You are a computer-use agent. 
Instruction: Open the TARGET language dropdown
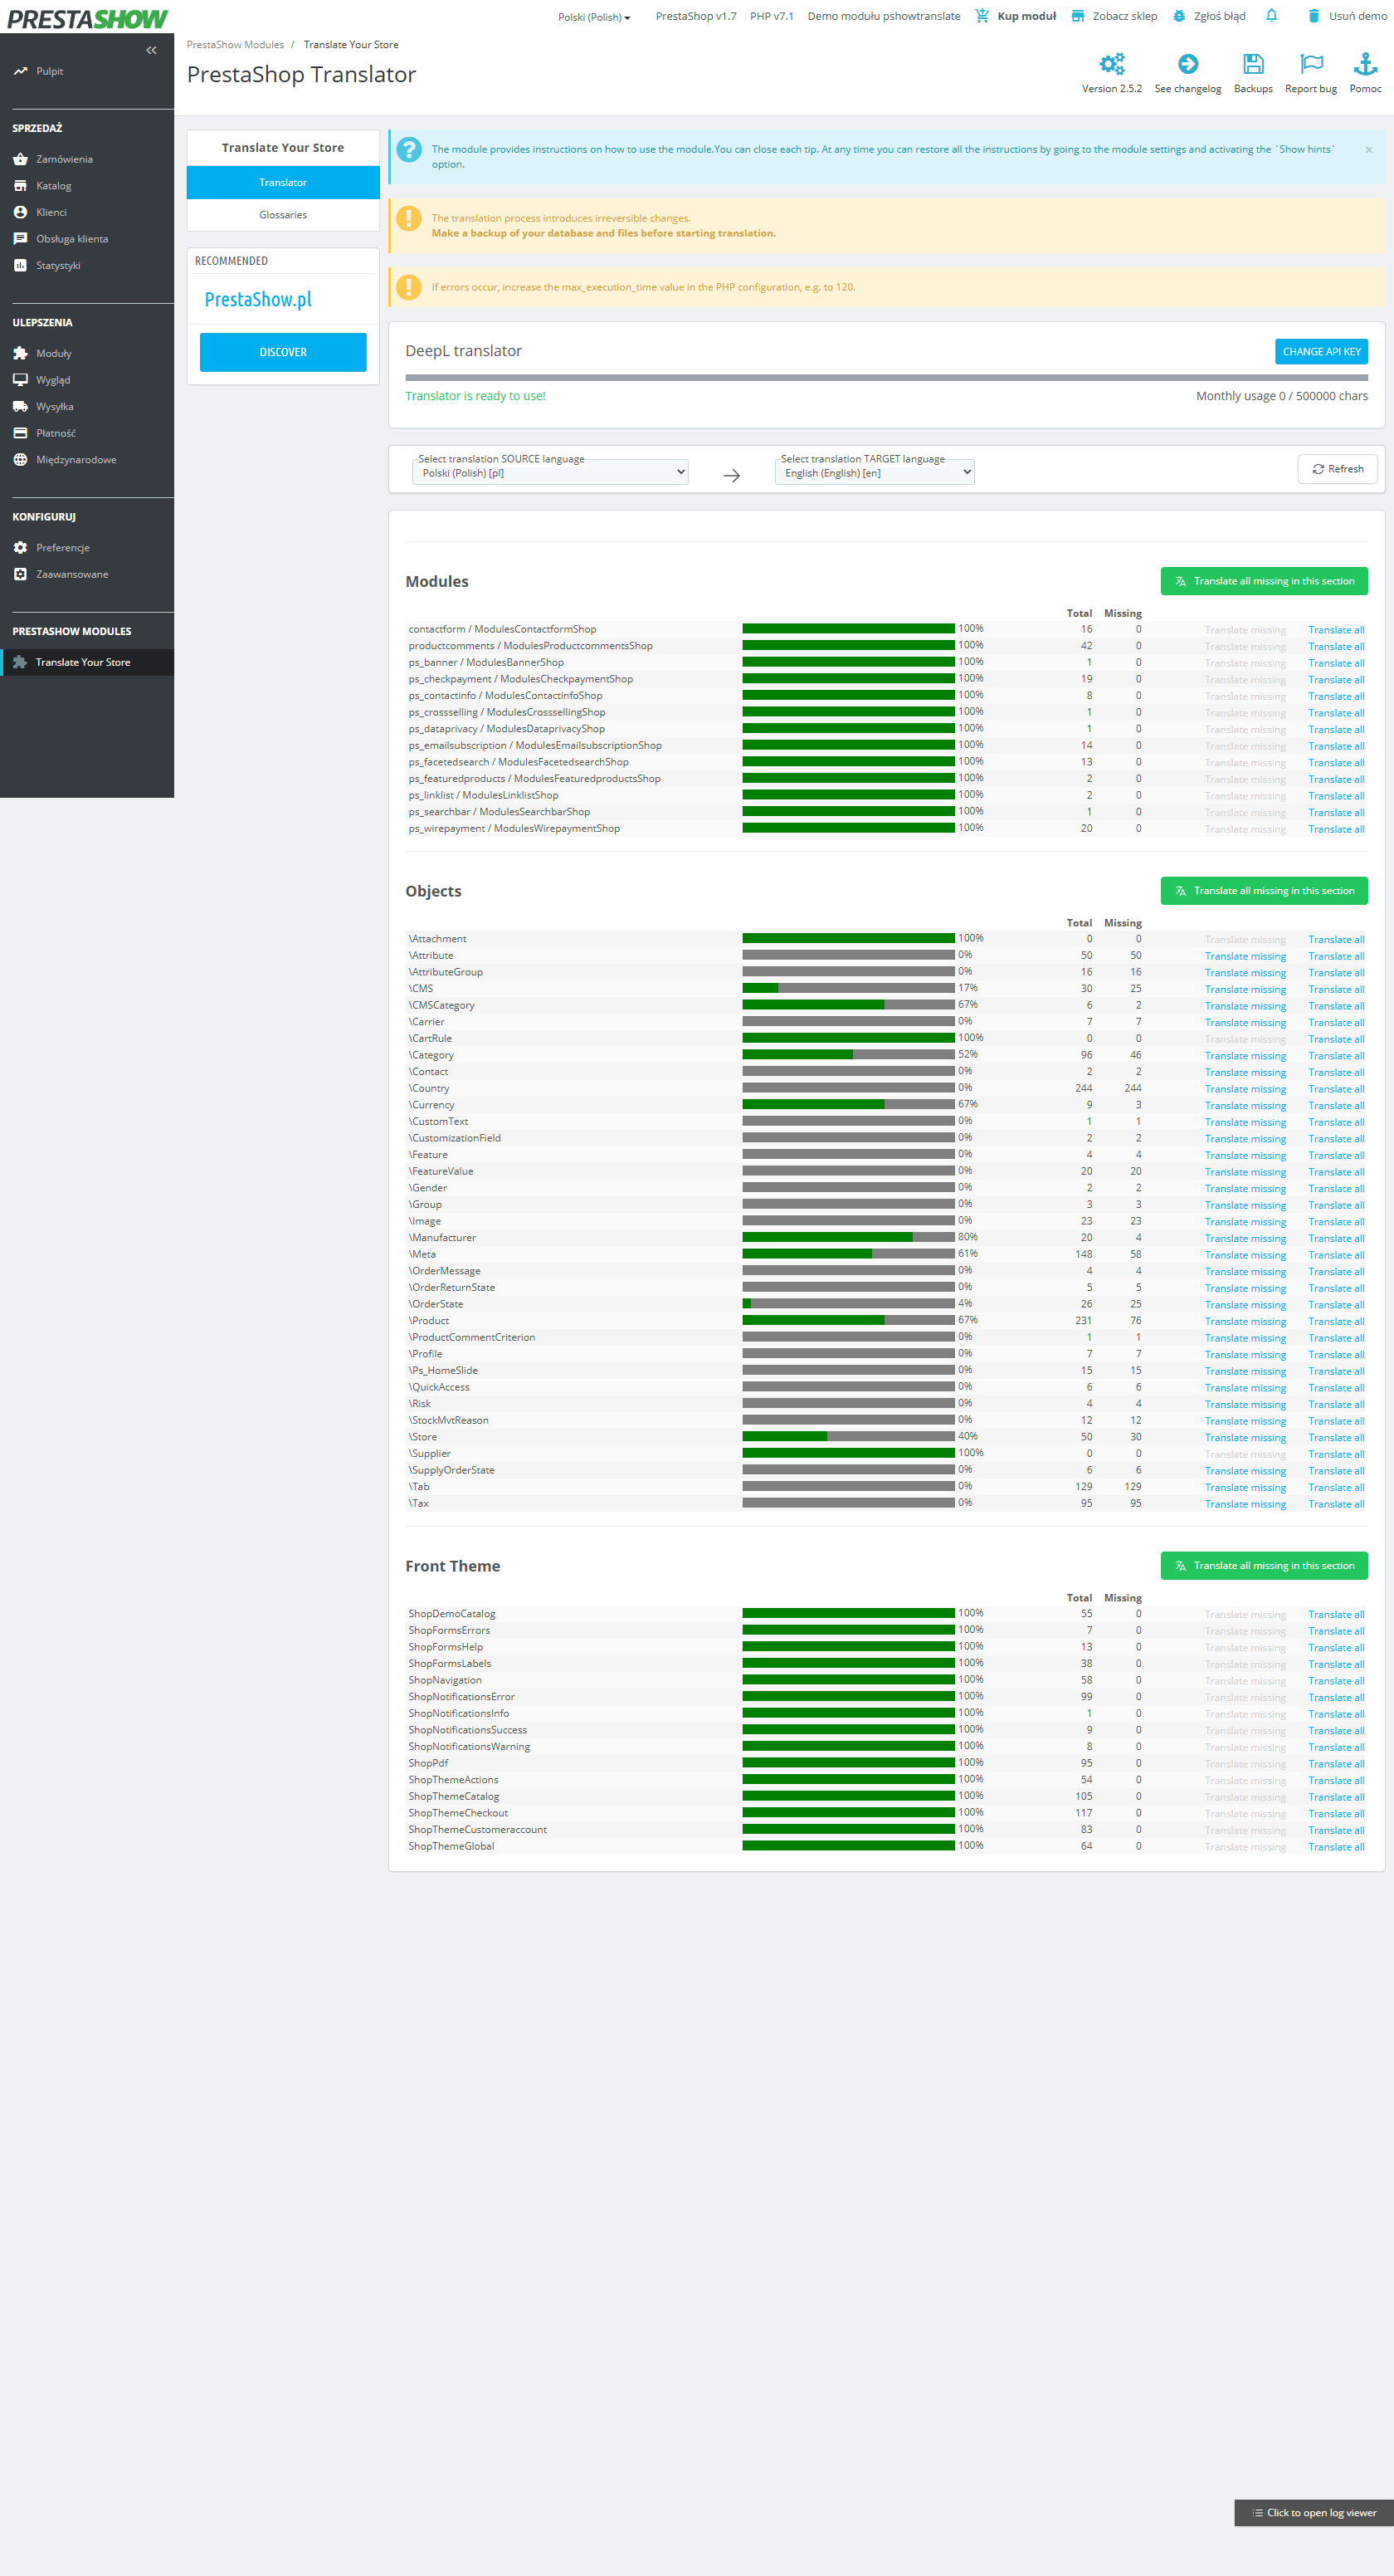point(874,473)
